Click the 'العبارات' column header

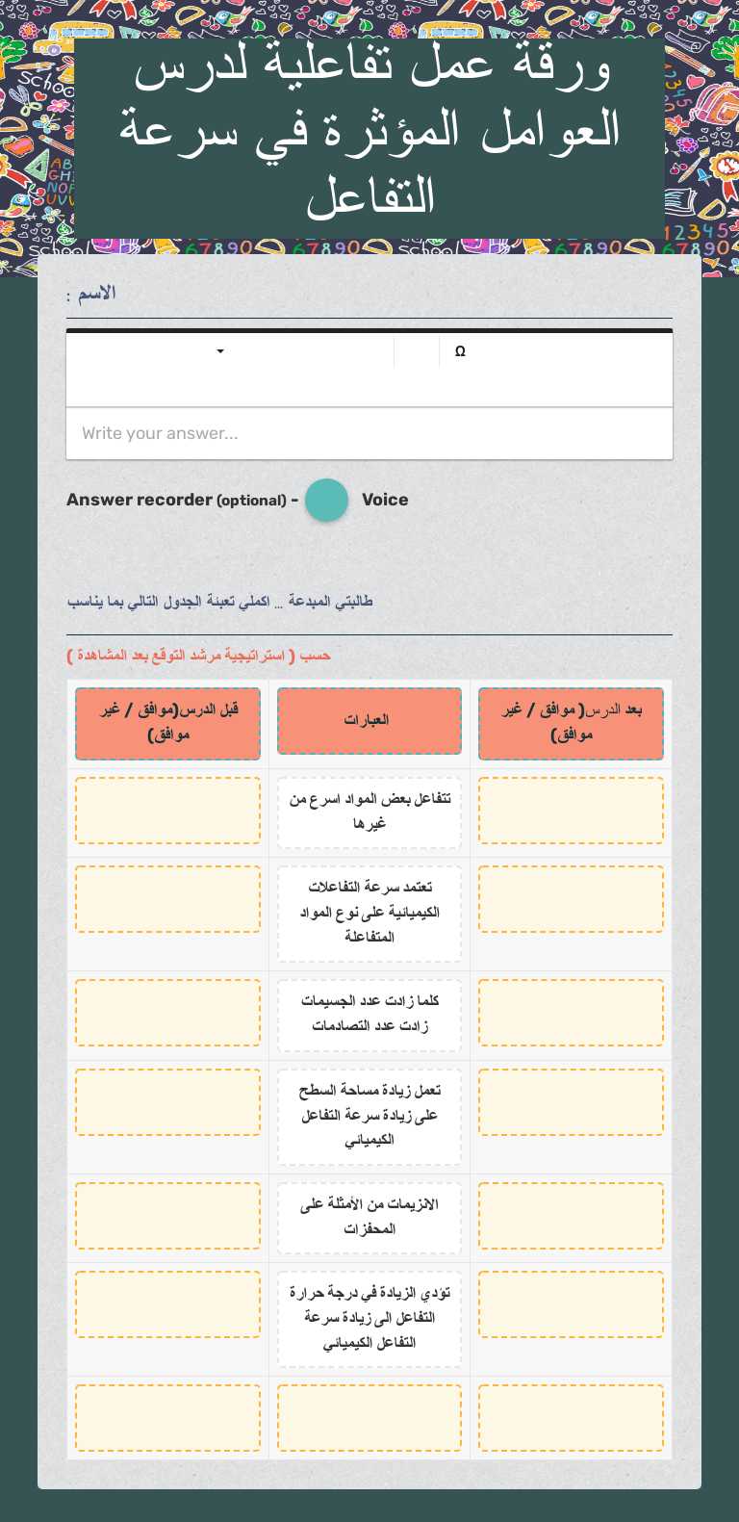(x=369, y=720)
